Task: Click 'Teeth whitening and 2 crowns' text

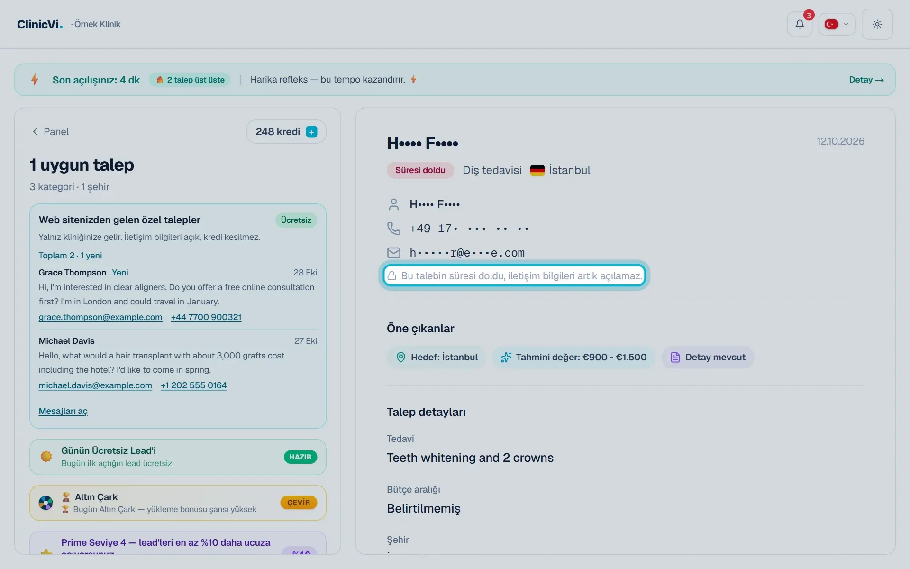Action: 470,458
